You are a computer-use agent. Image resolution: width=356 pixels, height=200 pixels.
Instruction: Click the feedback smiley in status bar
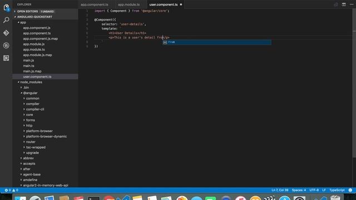pos(350,190)
